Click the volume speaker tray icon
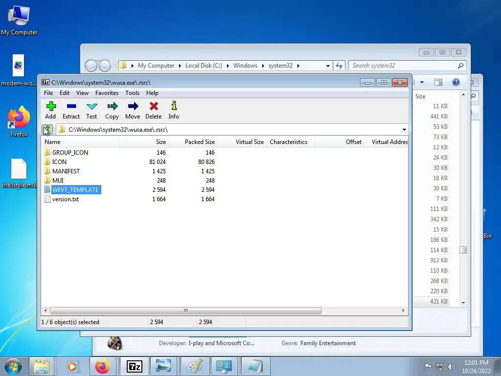 pyautogui.click(x=451, y=366)
